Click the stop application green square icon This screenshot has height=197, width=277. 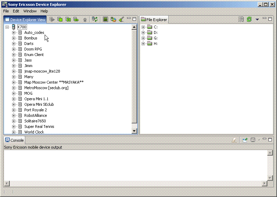coord(60,19)
